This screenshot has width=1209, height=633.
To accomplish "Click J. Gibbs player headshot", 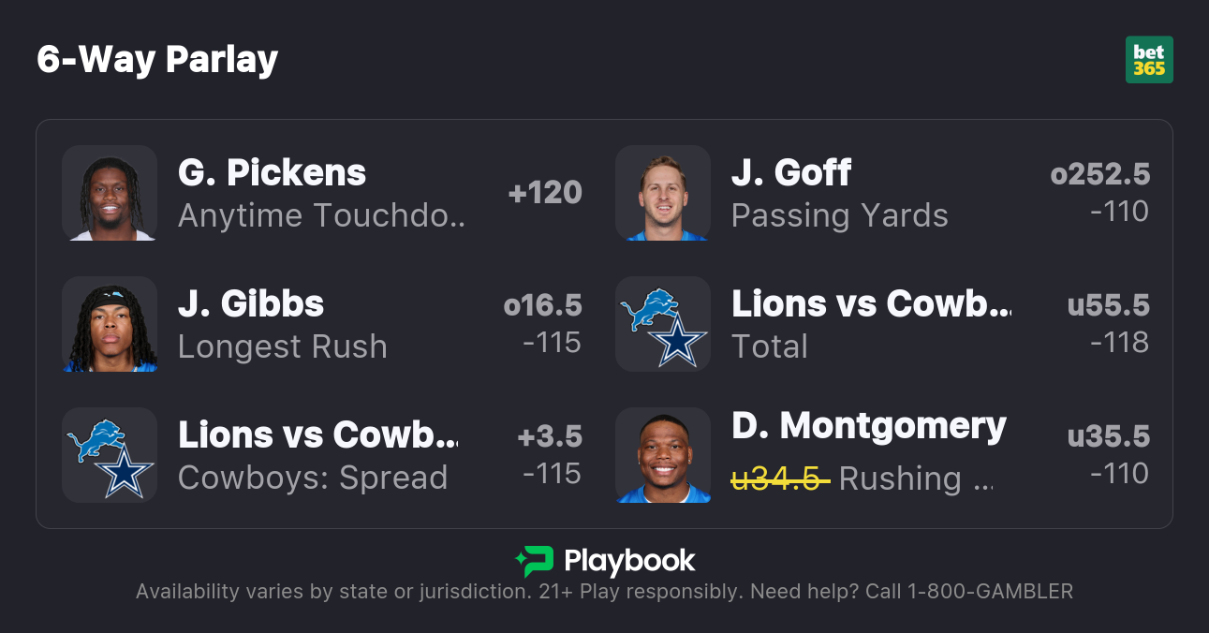I will coord(110,324).
